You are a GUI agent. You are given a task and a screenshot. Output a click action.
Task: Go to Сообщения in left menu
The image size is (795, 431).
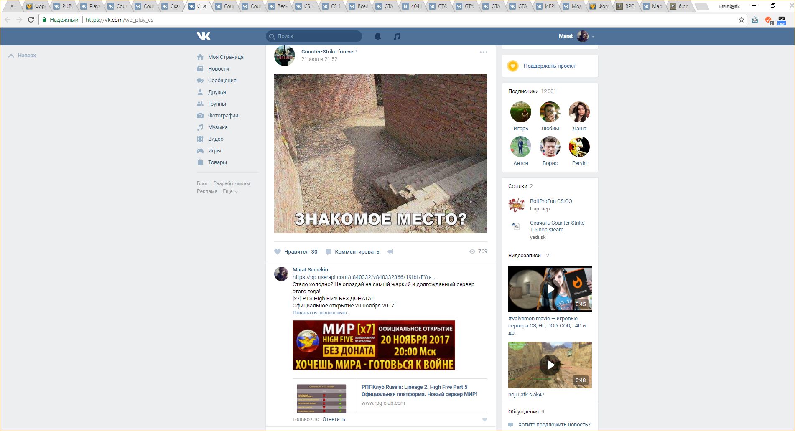[222, 81]
